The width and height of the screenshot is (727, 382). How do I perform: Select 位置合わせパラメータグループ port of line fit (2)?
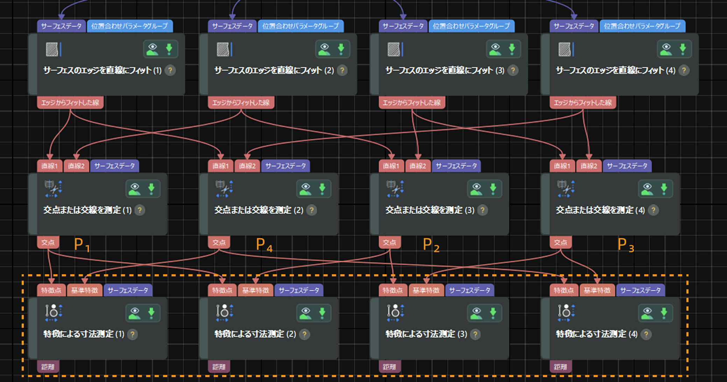click(301, 26)
